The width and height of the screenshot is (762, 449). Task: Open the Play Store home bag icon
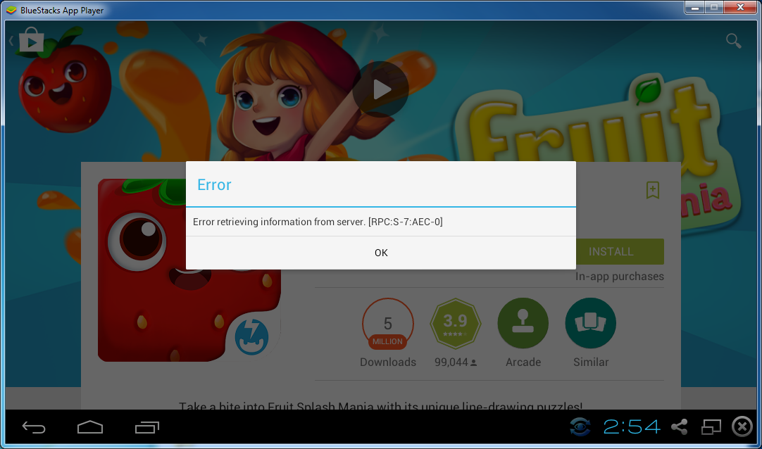pyautogui.click(x=32, y=40)
